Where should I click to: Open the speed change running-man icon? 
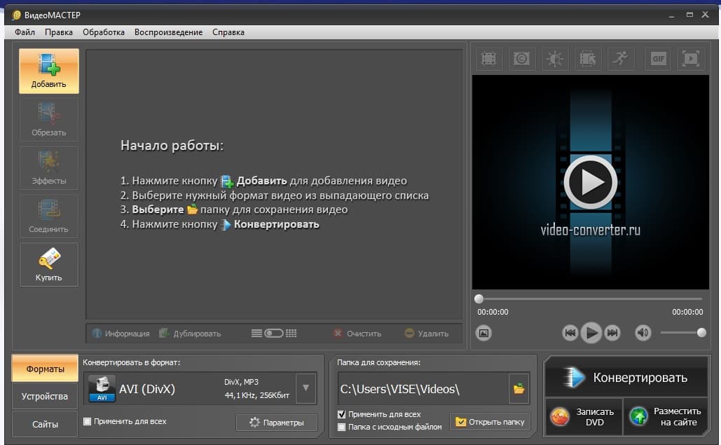tap(621, 58)
